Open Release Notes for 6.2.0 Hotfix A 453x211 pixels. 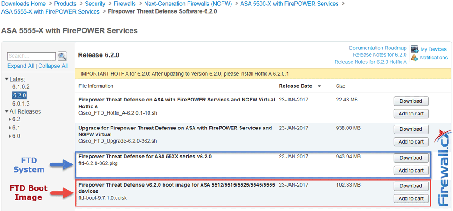pos(371,62)
